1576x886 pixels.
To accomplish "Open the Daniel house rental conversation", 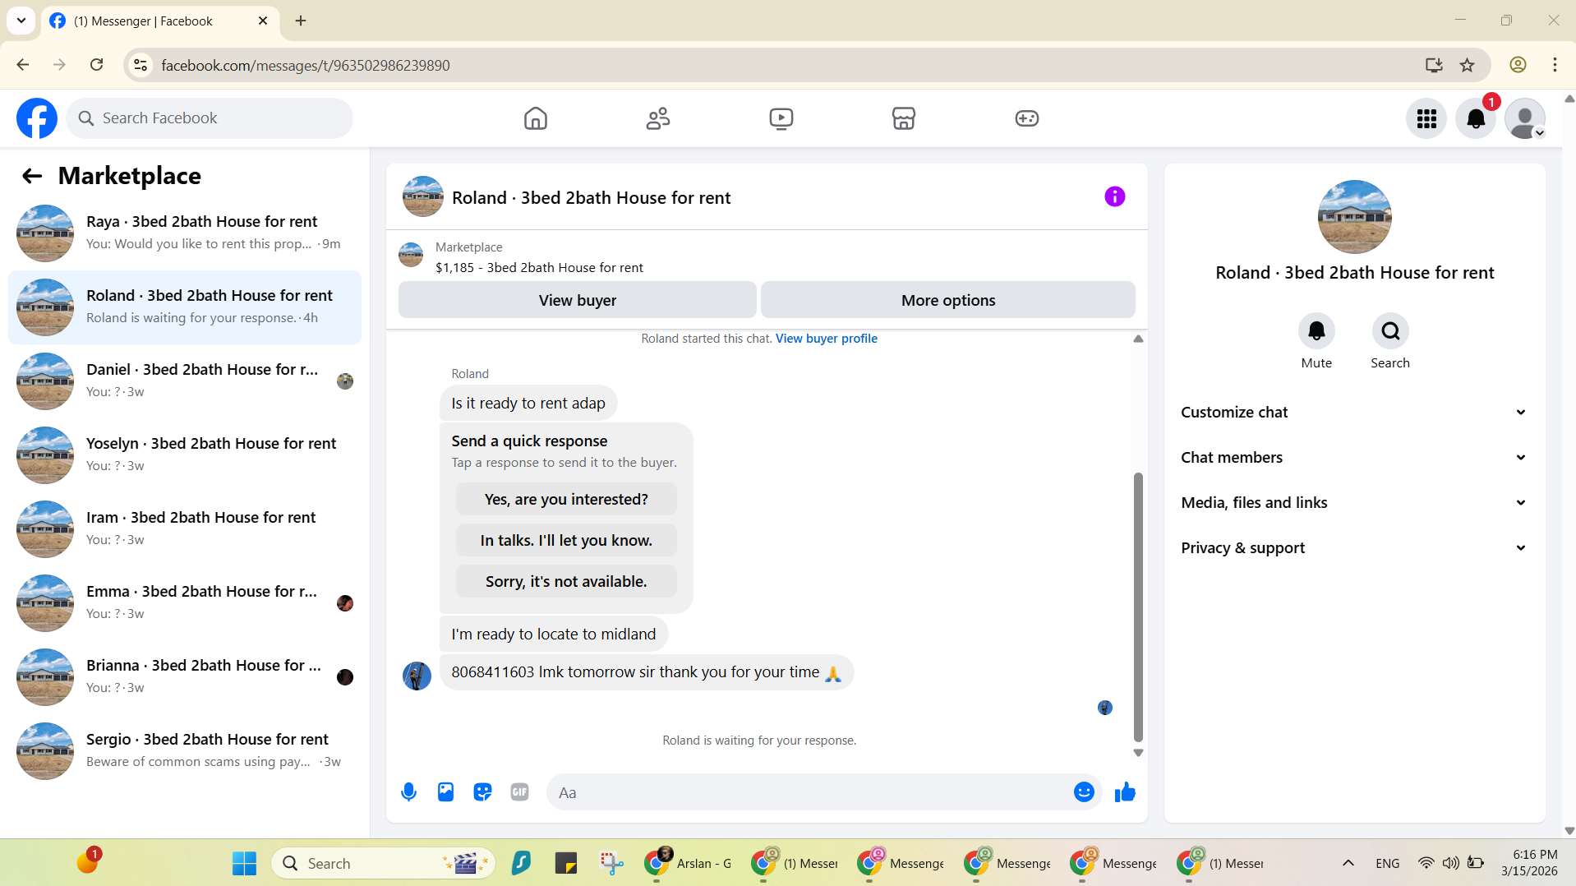I will (x=185, y=381).
